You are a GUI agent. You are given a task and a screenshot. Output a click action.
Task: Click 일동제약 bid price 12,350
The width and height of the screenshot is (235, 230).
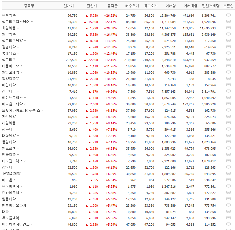(x=131, y=199)
